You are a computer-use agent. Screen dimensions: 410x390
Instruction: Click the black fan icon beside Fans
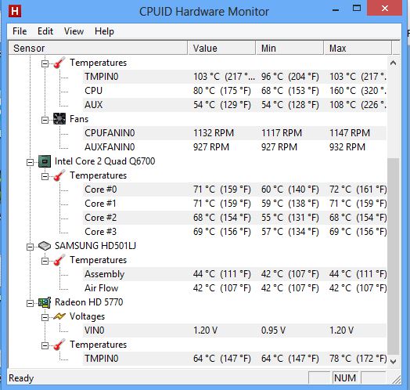coord(59,119)
